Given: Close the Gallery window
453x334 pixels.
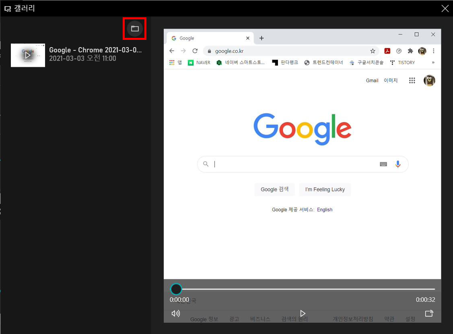Looking at the screenshot, I should click(x=445, y=8).
